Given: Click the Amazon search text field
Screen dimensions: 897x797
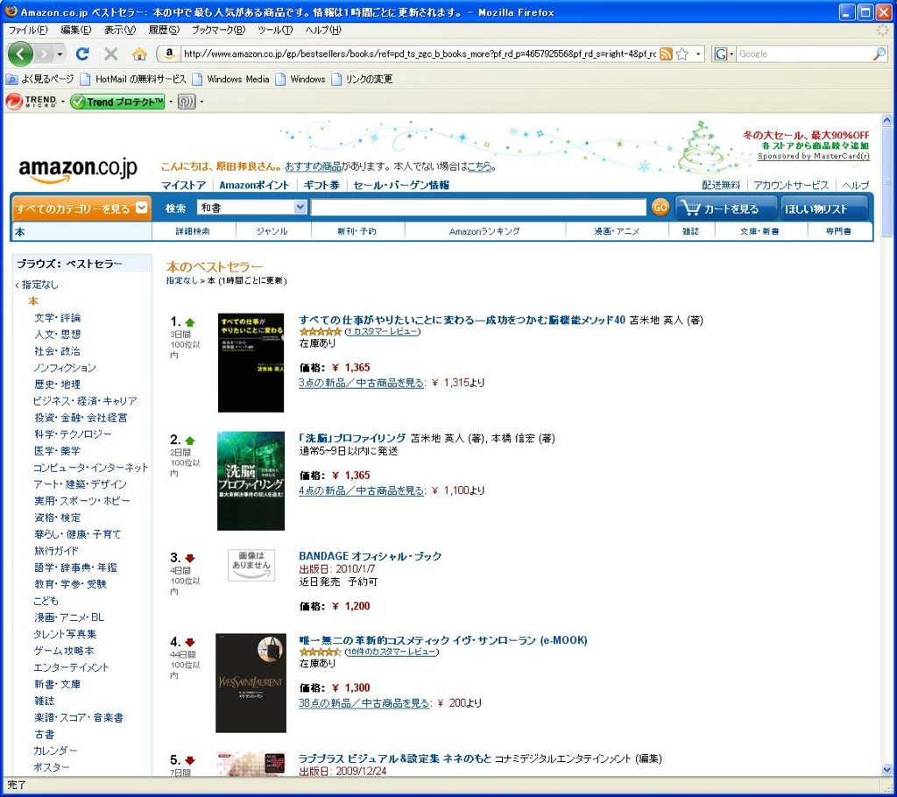Looking at the screenshot, I should tap(478, 207).
